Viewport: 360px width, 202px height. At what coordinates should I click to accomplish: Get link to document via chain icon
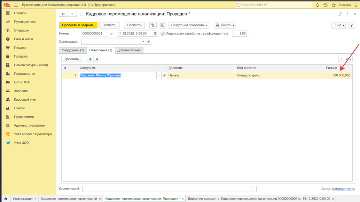[340, 14]
